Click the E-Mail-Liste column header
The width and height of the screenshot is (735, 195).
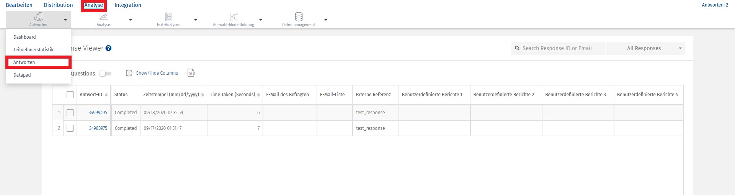tap(332, 95)
